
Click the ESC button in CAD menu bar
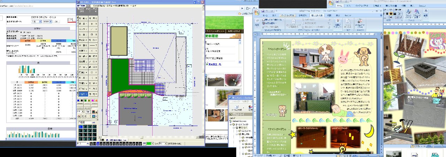(88, 6)
